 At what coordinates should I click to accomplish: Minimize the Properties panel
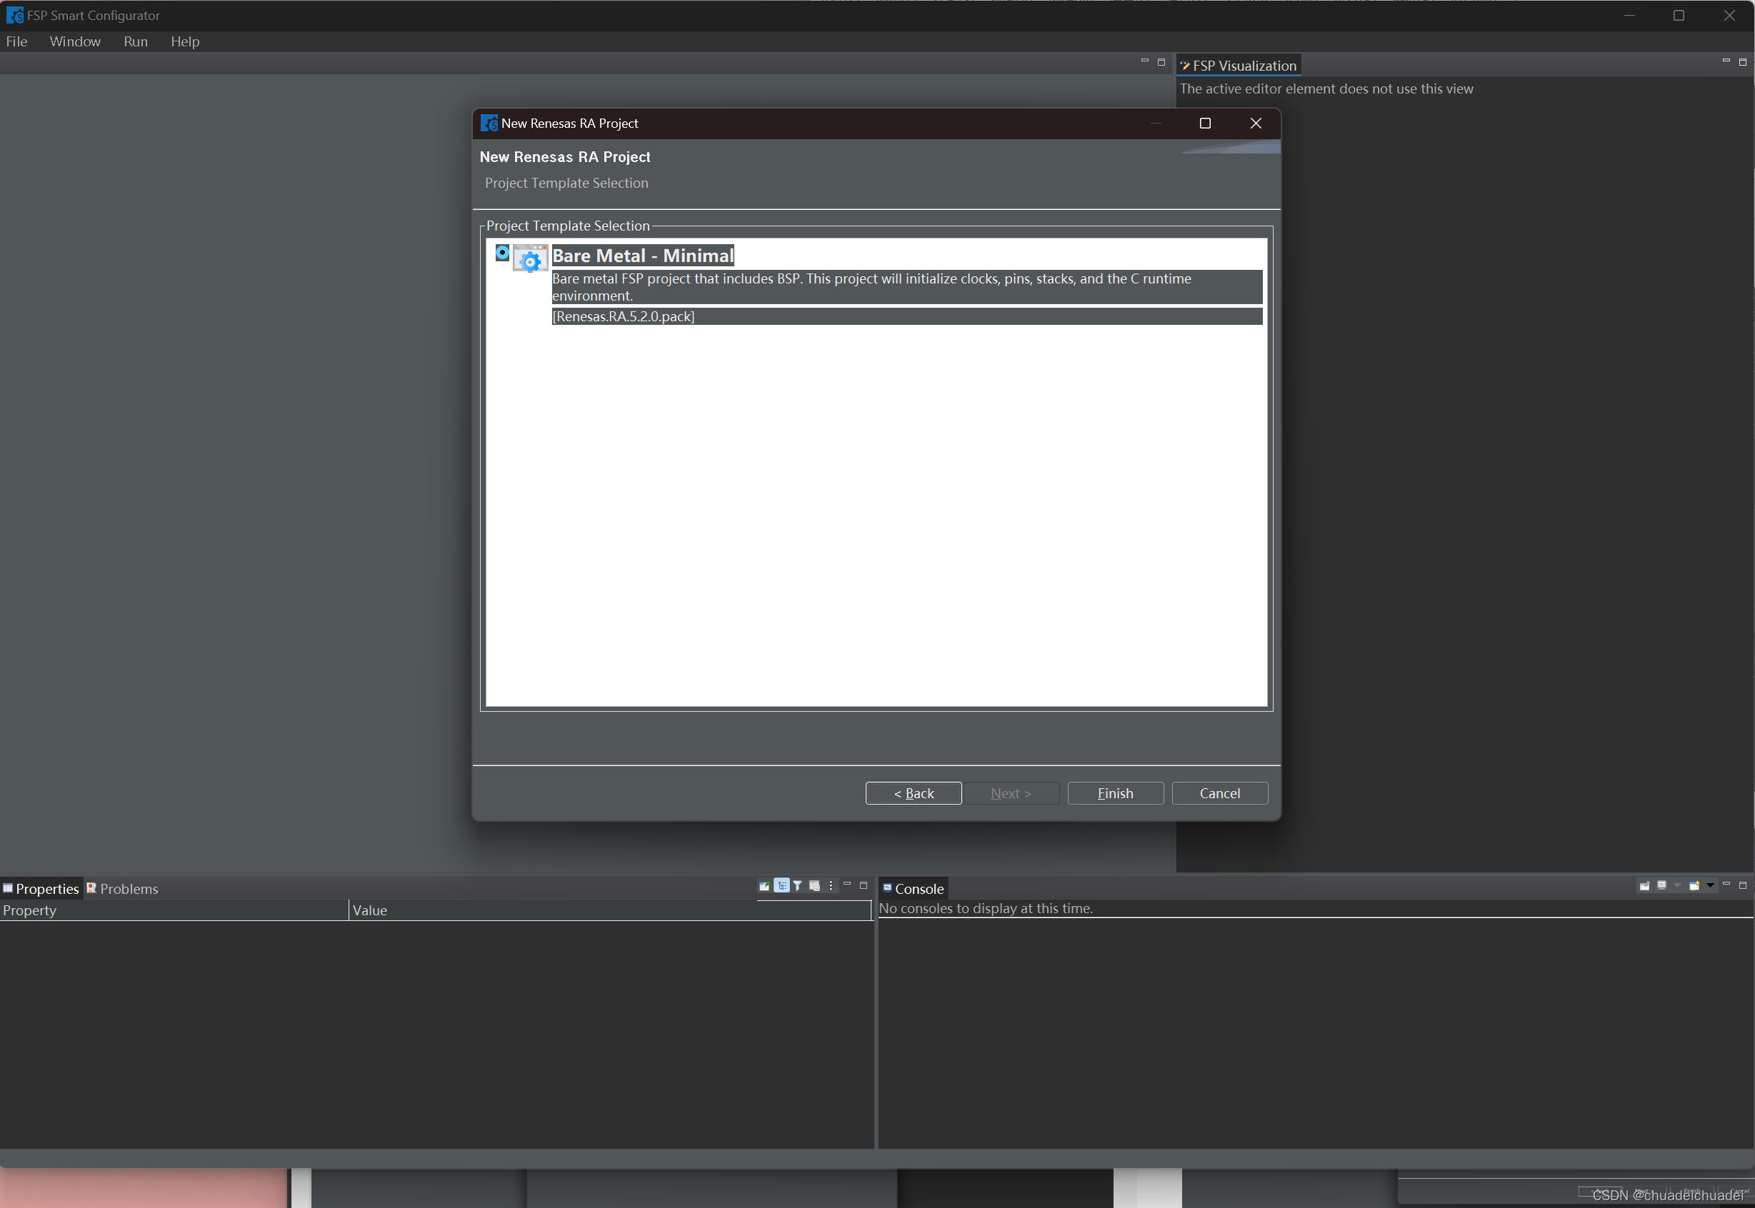(847, 884)
